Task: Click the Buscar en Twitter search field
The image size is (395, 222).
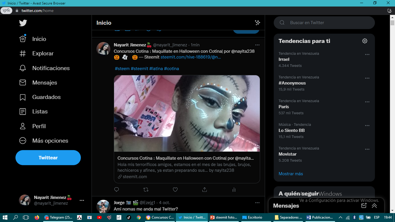Action: [x=324, y=23]
